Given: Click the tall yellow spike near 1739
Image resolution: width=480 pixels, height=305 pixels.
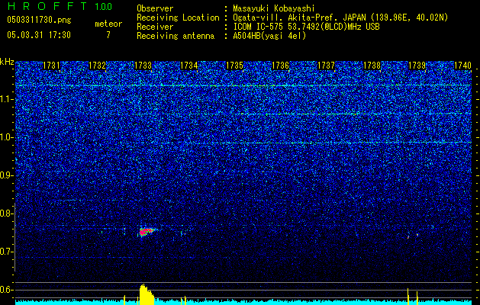Looking at the screenshot, I should tap(408, 296).
